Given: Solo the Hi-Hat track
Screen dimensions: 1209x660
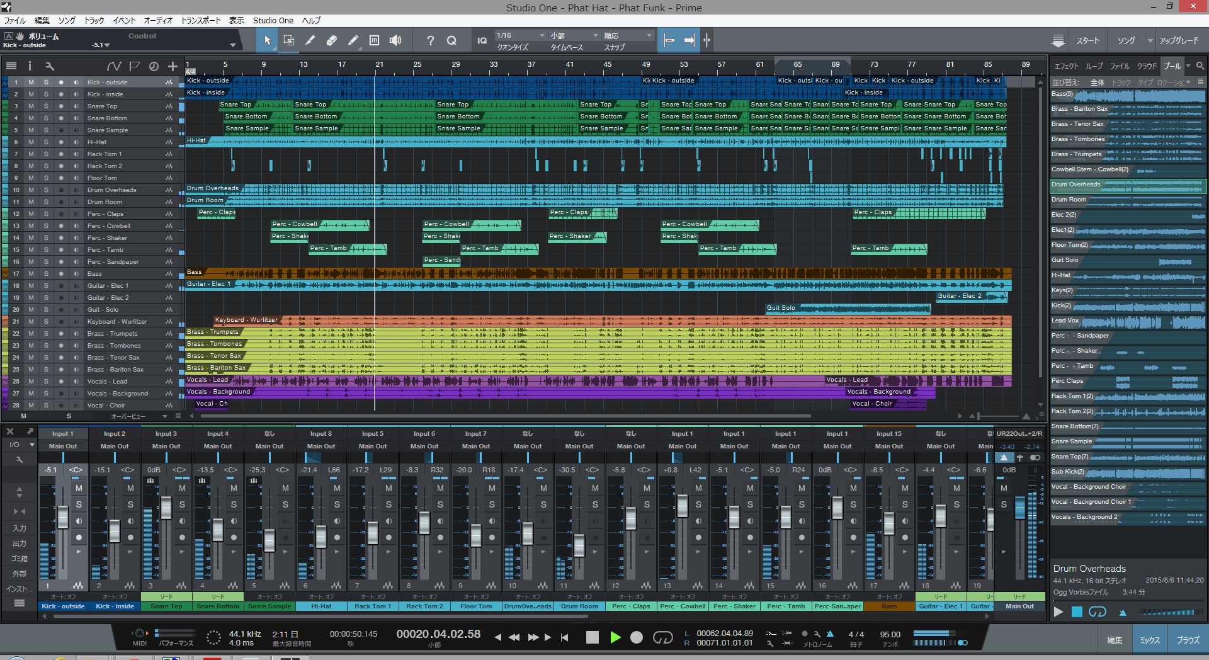Looking at the screenshot, I should 46,142.
